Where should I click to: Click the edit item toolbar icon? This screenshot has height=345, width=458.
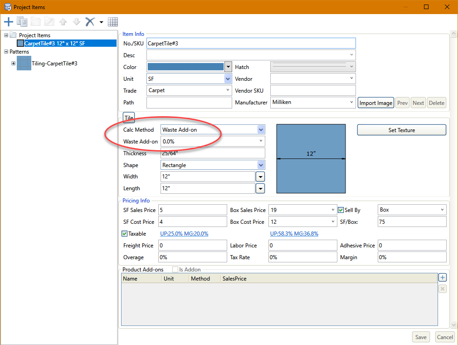pos(49,22)
